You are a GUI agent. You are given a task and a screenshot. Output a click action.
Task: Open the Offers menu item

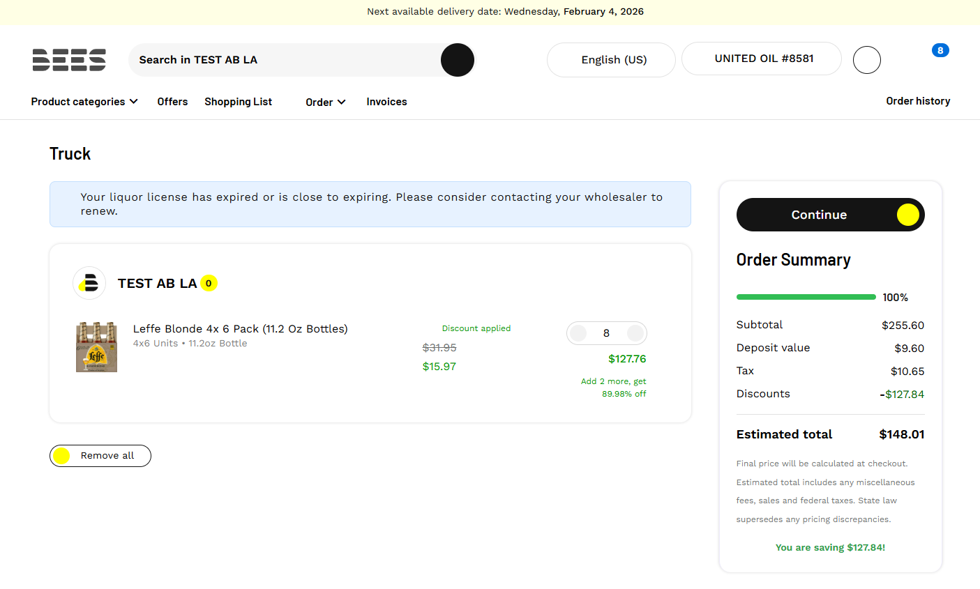(172, 102)
